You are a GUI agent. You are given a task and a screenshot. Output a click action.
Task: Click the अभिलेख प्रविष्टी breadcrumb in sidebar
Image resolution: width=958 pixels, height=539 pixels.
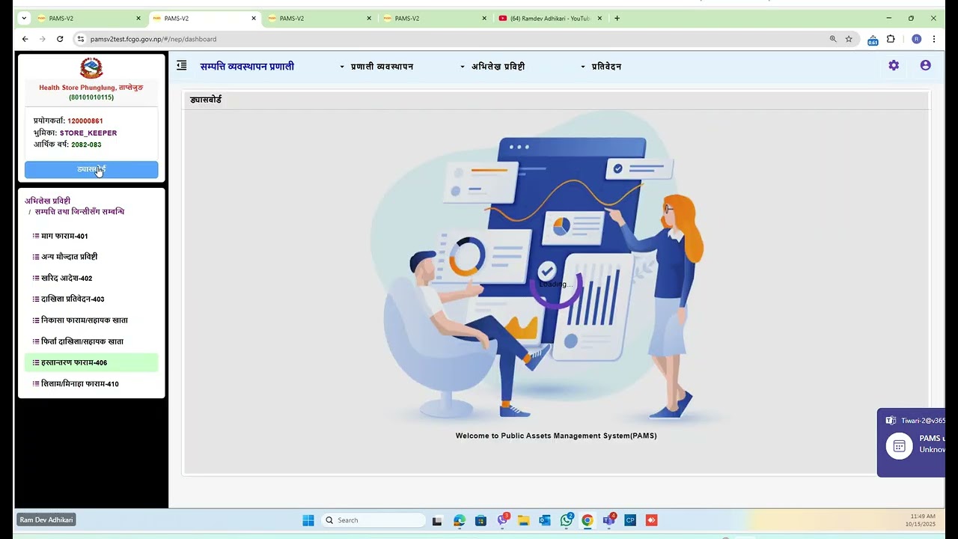point(47,201)
